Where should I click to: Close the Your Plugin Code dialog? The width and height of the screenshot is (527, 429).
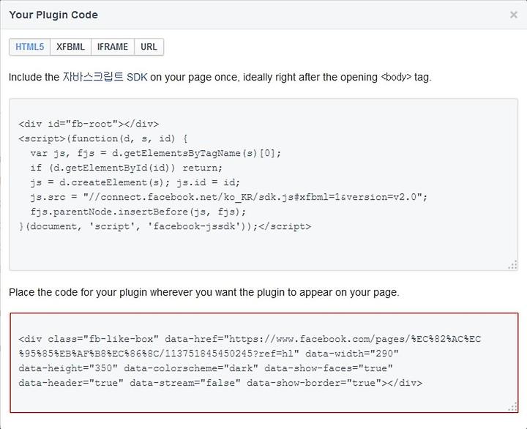(x=514, y=15)
